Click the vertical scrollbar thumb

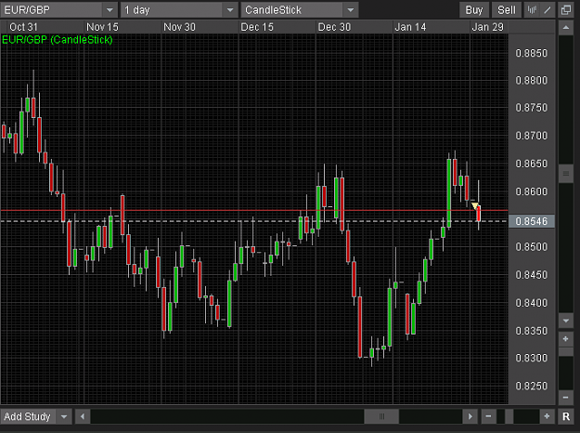(566, 174)
